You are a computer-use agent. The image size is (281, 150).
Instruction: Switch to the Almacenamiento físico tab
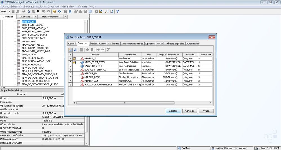(x=132, y=44)
